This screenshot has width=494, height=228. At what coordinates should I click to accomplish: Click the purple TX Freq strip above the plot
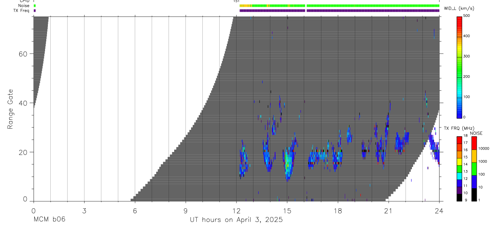click(339, 10)
